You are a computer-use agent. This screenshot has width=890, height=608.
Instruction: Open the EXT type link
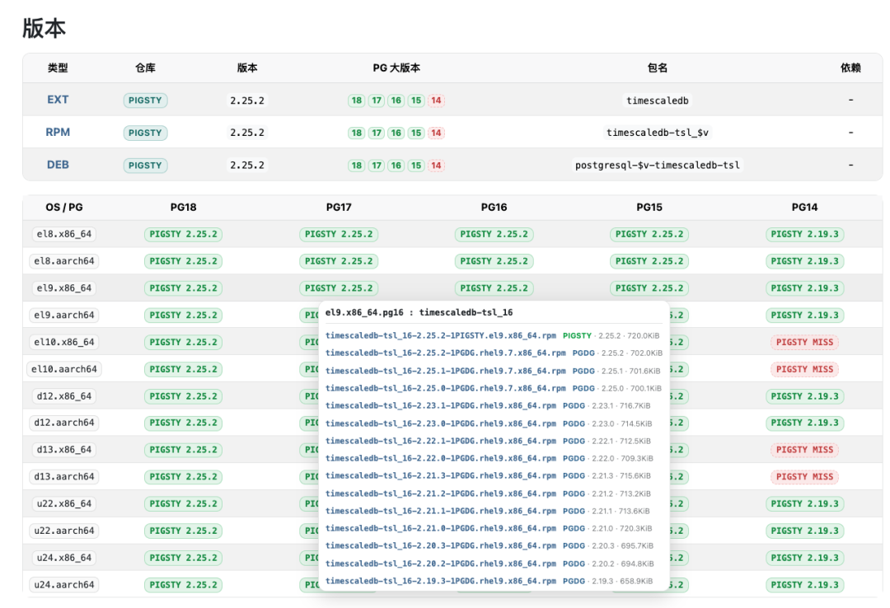click(x=58, y=100)
